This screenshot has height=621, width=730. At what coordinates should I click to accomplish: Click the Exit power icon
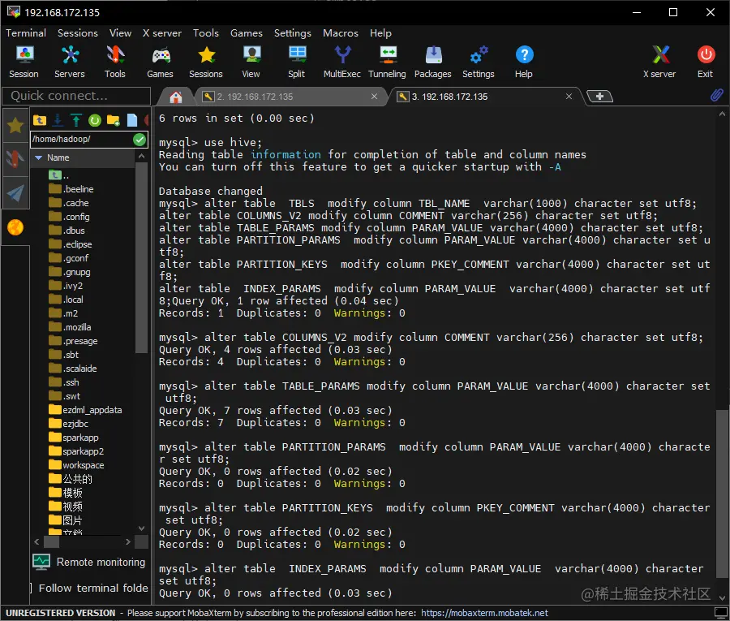pyautogui.click(x=706, y=62)
